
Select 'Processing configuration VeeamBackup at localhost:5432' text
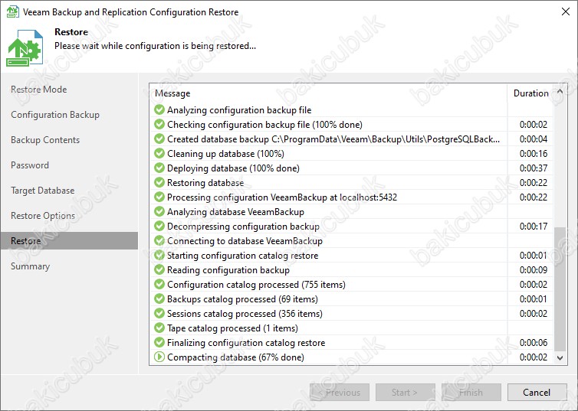point(282,197)
